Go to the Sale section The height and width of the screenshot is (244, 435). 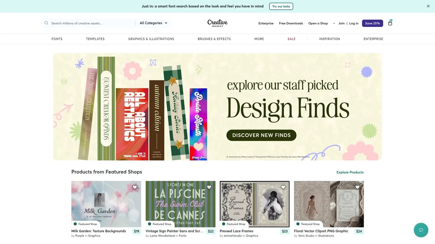click(292, 39)
